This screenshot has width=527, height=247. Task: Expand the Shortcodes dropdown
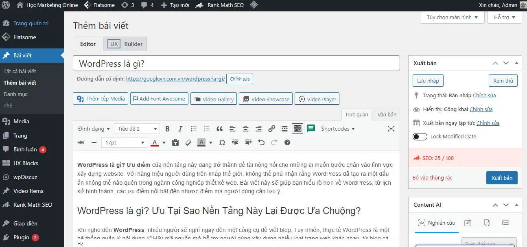click(x=337, y=129)
